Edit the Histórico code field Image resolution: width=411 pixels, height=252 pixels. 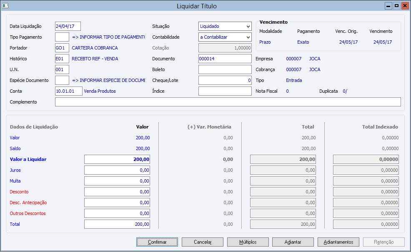click(x=62, y=59)
